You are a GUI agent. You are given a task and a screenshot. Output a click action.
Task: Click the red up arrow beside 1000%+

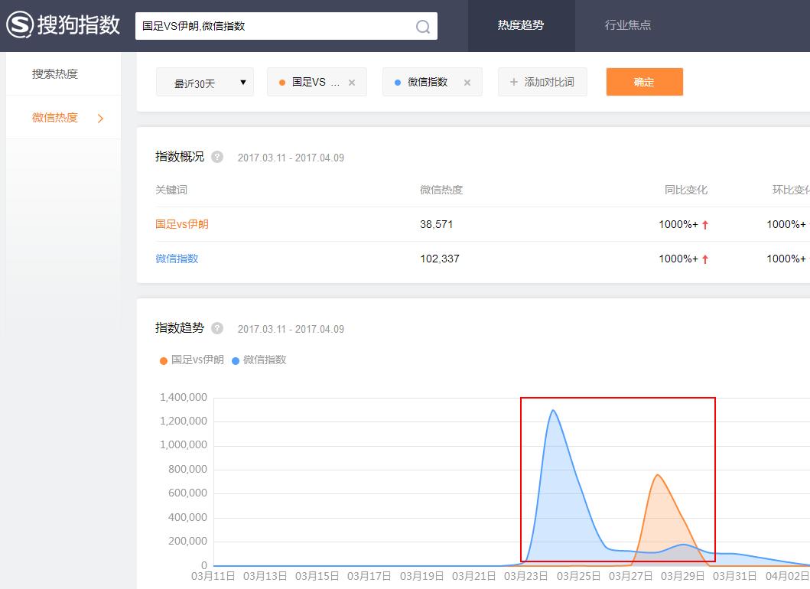[705, 224]
